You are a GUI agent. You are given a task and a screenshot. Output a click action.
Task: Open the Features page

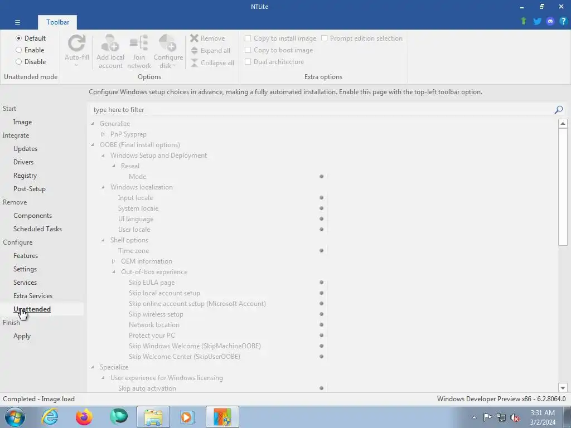[x=26, y=255]
